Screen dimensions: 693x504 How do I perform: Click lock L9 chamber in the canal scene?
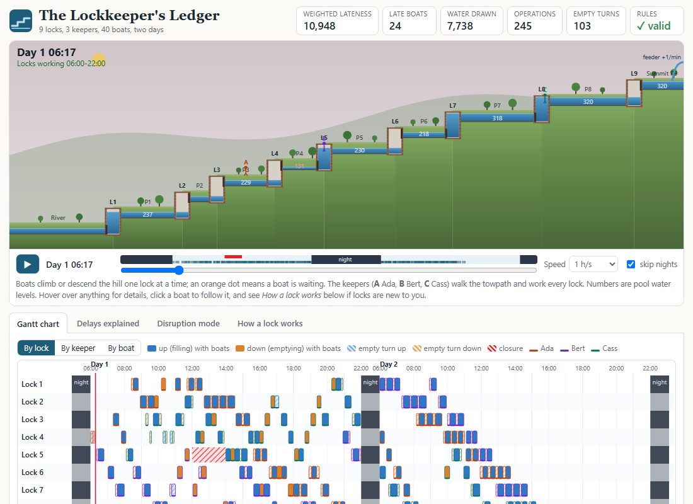(x=634, y=93)
